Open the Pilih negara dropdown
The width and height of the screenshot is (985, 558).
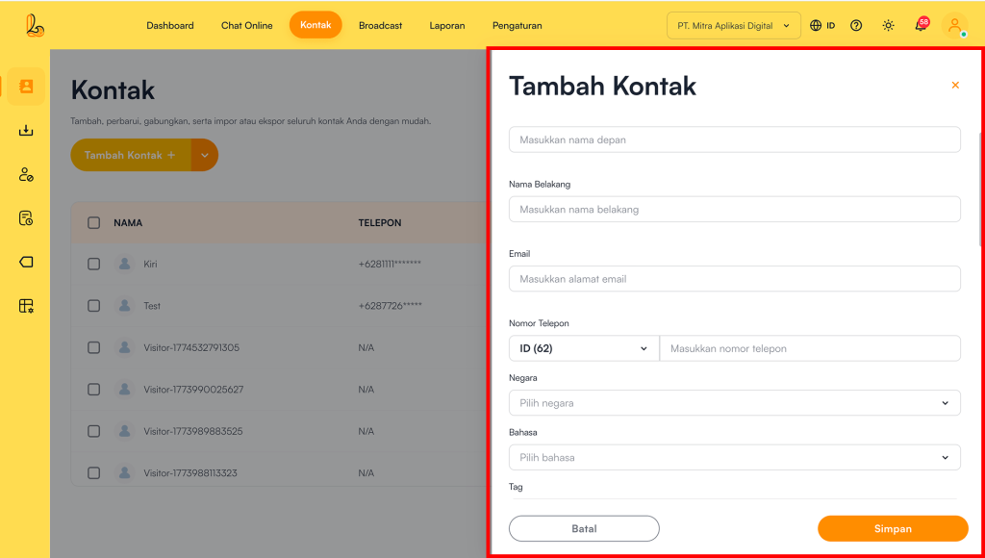734,403
